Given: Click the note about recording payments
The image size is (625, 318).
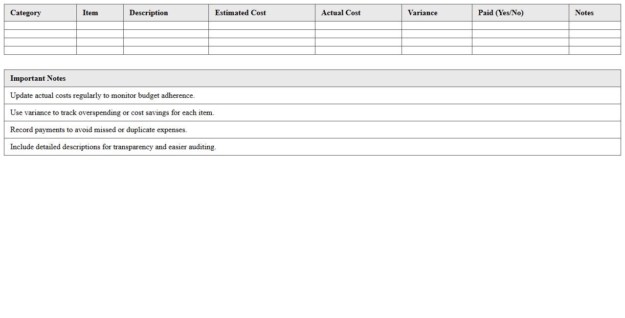Looking at the screenshot, I should 98,130.
